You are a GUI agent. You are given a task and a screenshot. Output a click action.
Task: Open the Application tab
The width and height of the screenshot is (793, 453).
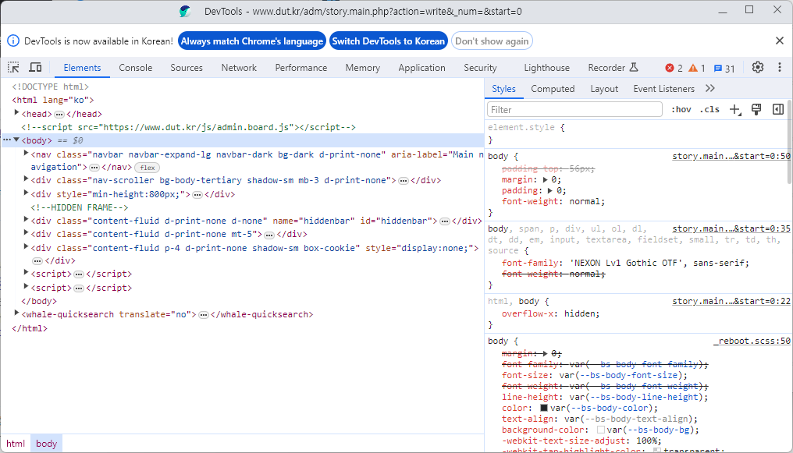tap(421, 68)
